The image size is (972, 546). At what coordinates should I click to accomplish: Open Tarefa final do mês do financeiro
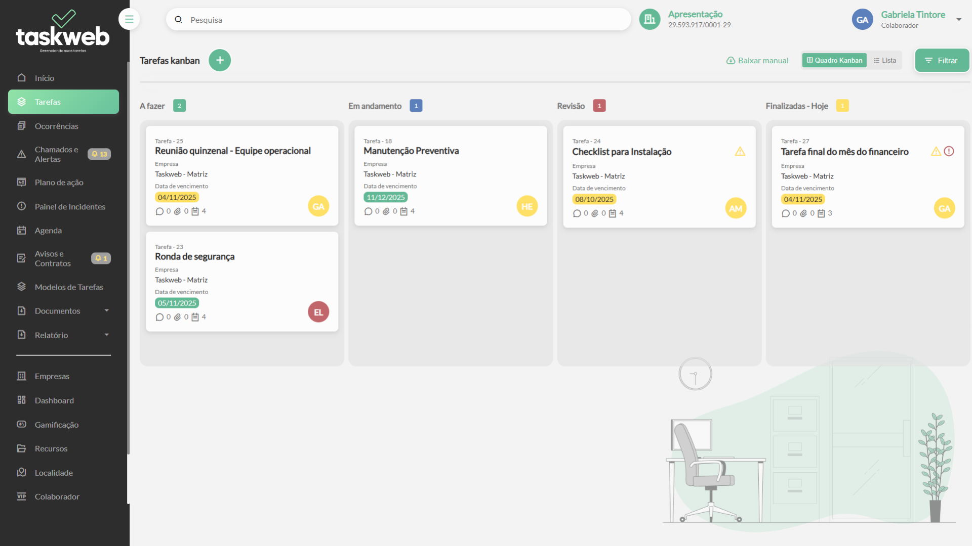[x=844, y=152]
